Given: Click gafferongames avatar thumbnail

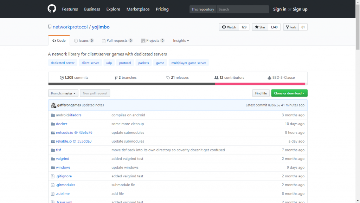Looking at the screenshot, I should coord(53,105).
